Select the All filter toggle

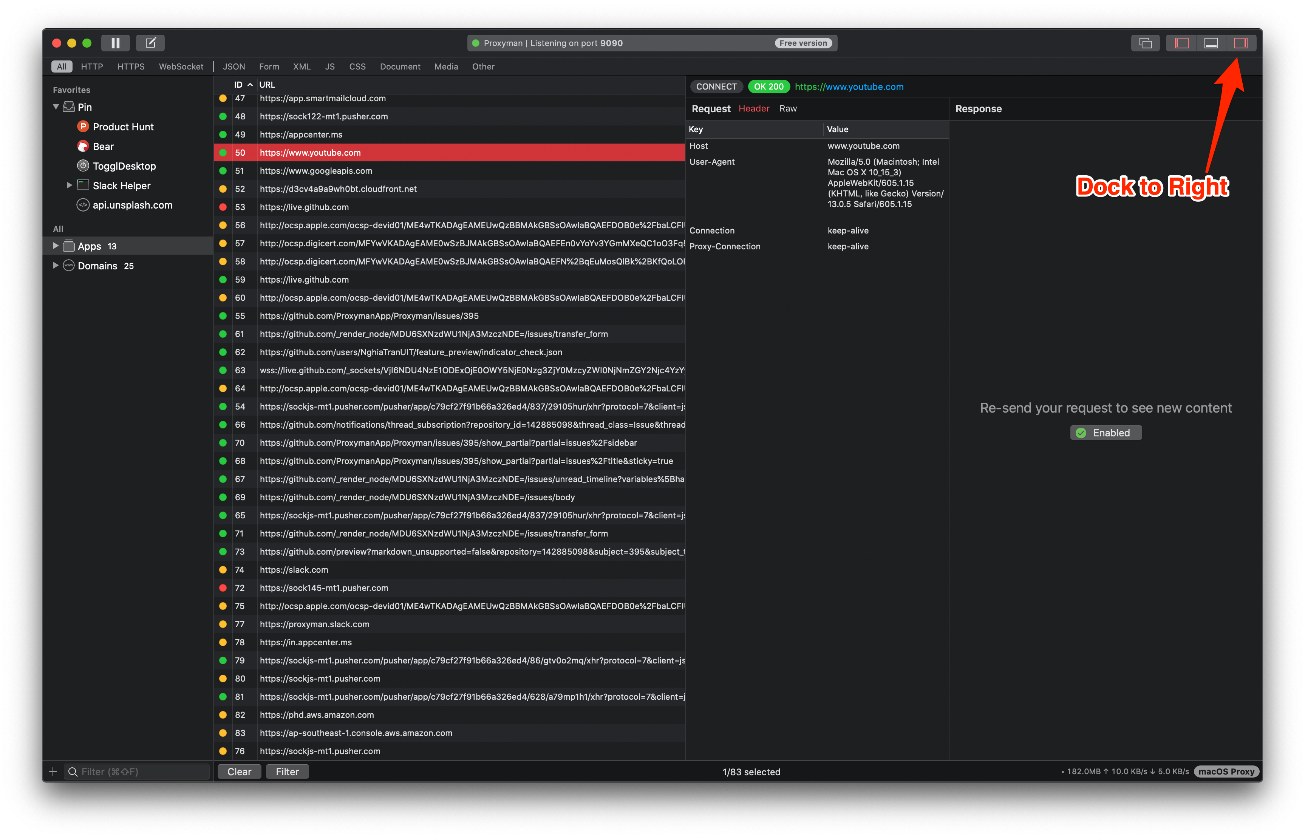coord(62,66)
